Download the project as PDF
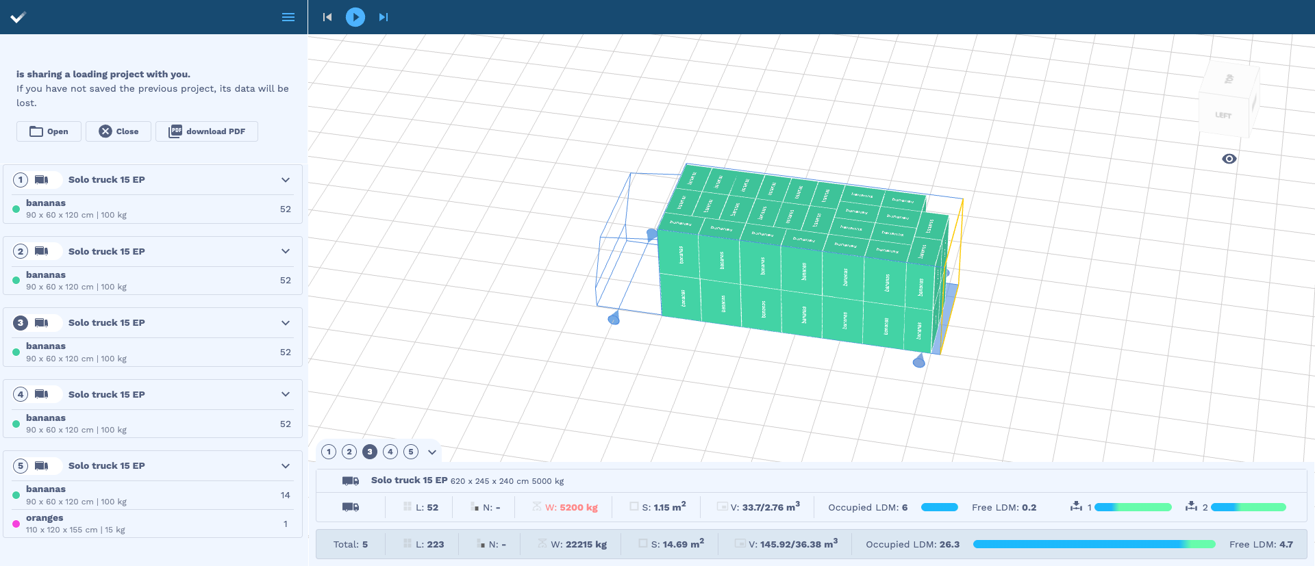Viewport: 1315px width, 566px height. [207, 131]
